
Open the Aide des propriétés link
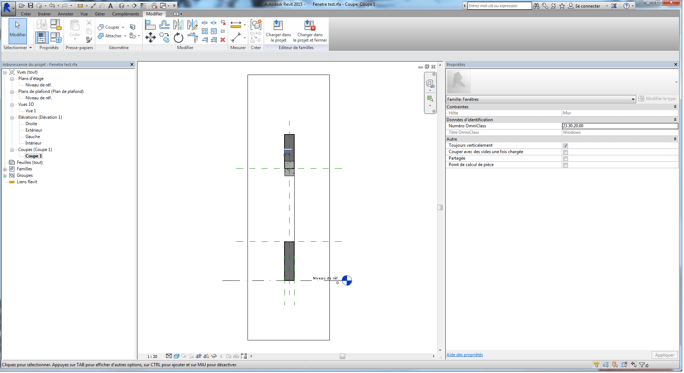pyautogui.click(x=465, y=355)
